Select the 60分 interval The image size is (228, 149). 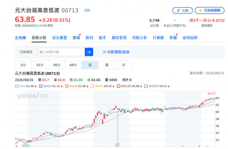[73, 65]
